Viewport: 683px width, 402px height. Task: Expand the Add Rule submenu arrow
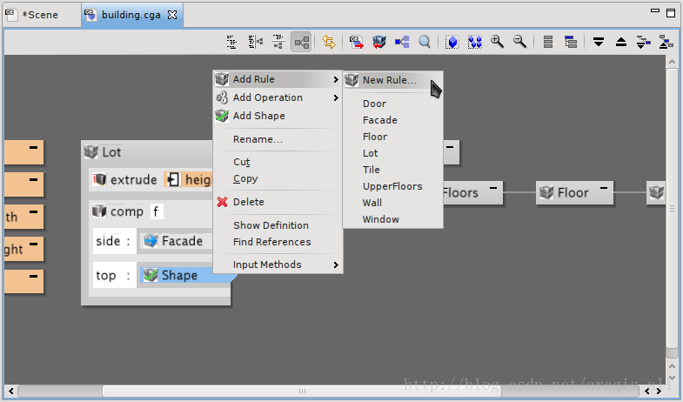(x=335, y=79)
